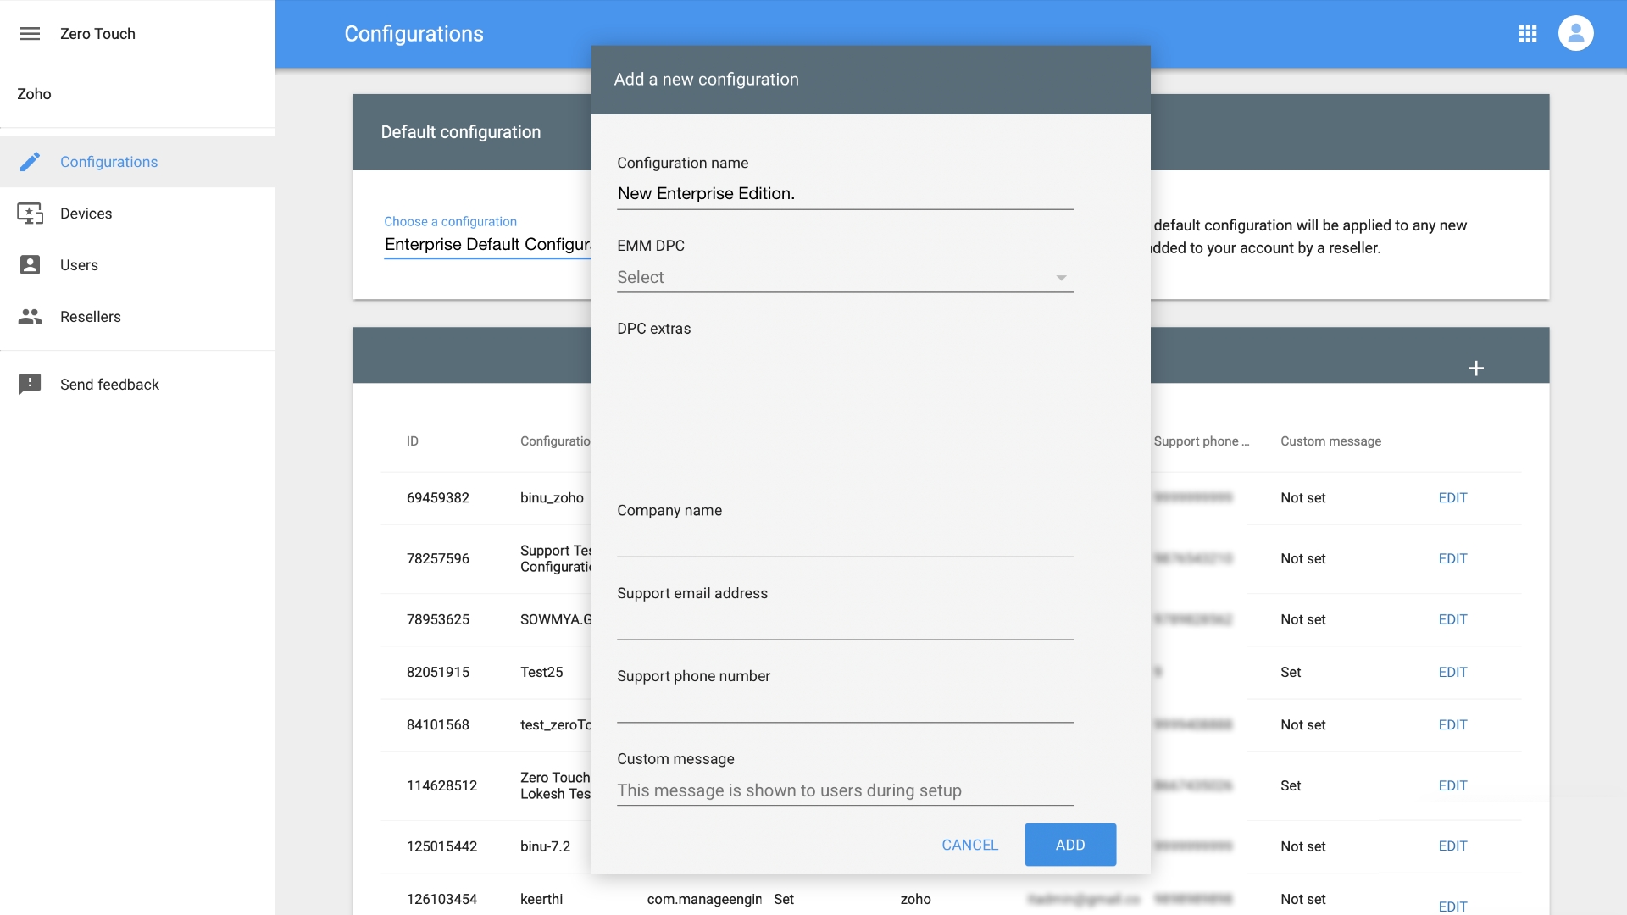
Task: Go to Devices in the sidebar
Action: [86, 213]
